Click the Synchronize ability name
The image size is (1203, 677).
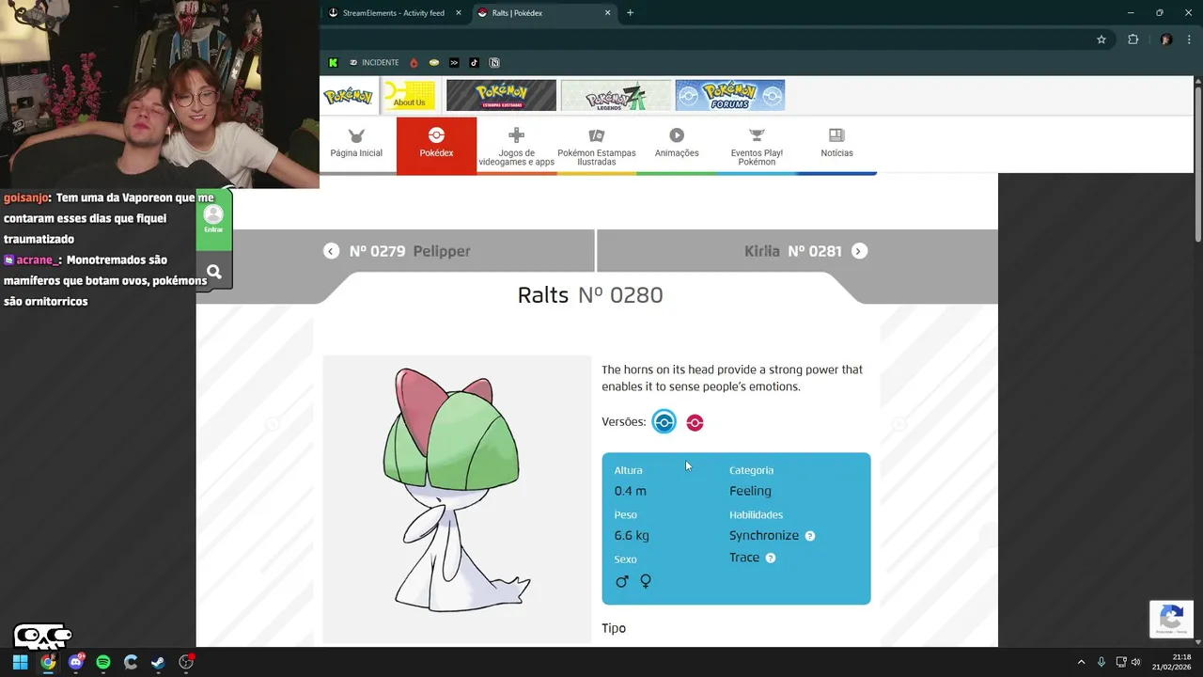pos(764,536)
